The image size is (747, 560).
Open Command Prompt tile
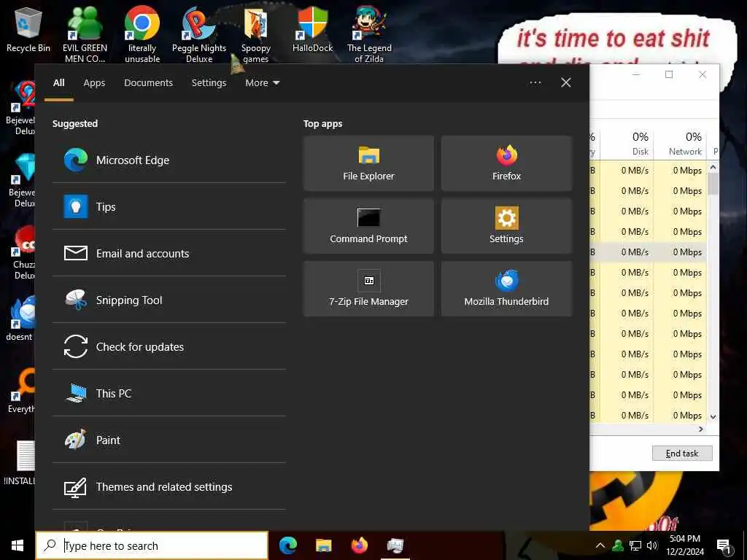[x=368, y=226]
